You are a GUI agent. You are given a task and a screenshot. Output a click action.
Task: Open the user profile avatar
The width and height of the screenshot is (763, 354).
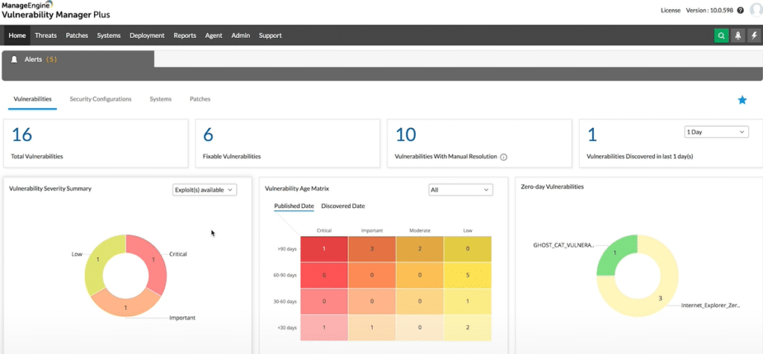pyautogui.click(x=757, y=10)
